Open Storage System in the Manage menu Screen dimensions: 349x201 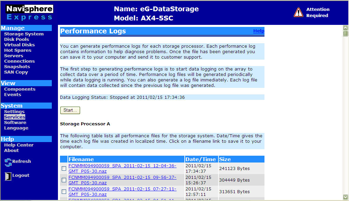click(x=24, y=34)
